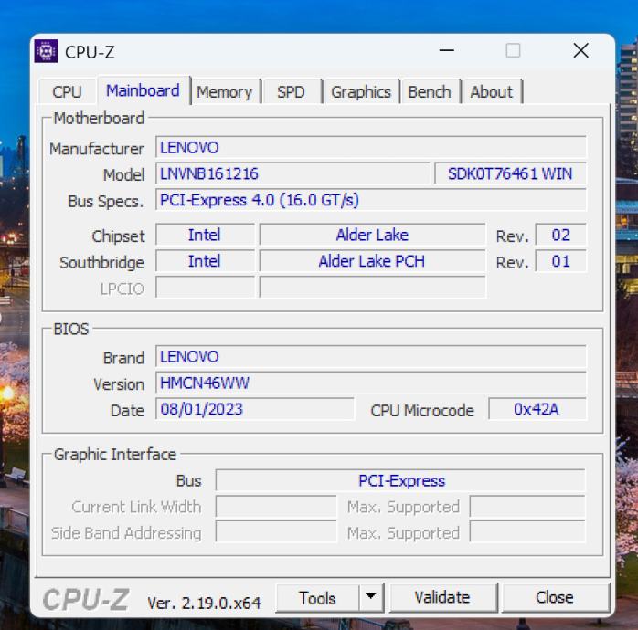Click the CPU-Z title text

tap(90, 52)
